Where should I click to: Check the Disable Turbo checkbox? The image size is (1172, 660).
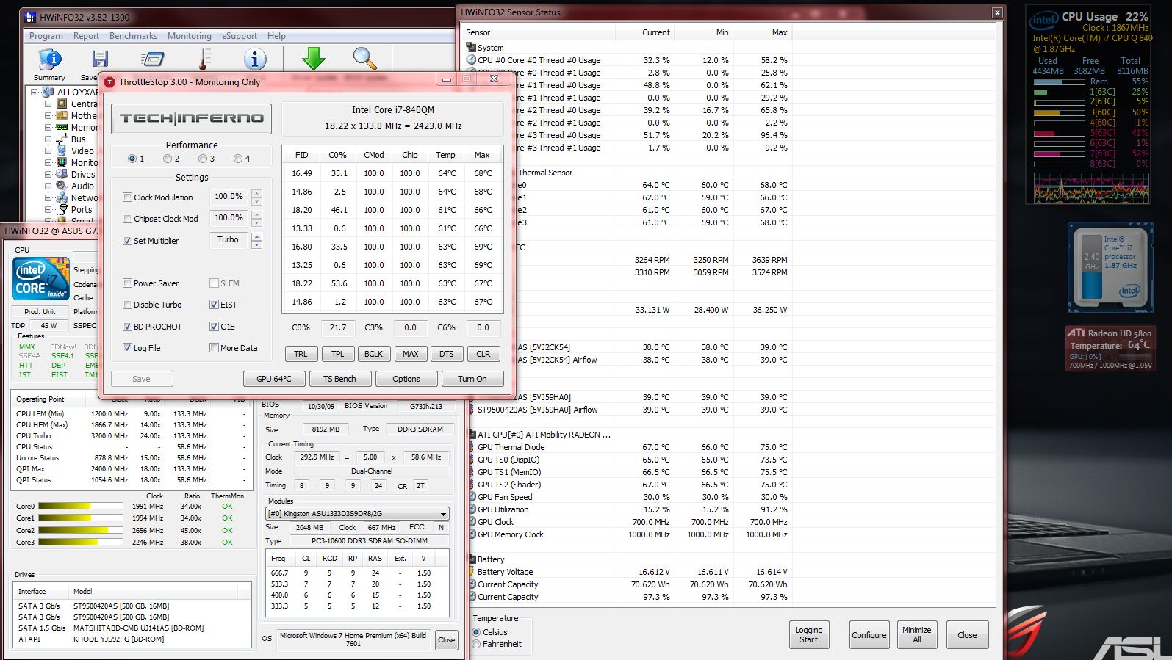[128, 305]
